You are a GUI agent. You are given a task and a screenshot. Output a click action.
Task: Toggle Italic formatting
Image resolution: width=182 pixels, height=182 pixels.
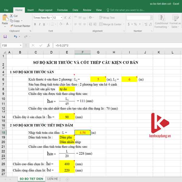tap(40, 24)
